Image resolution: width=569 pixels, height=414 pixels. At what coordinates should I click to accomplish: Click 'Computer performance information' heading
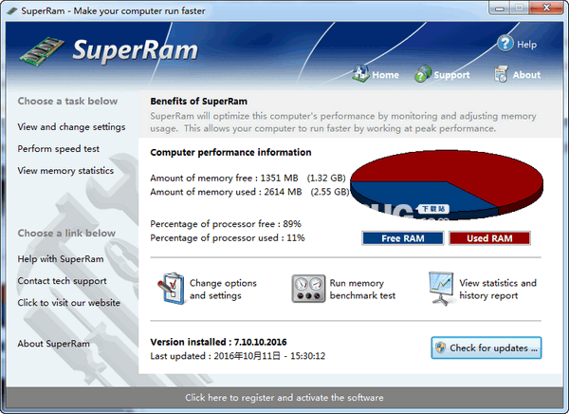(x=230, y=152)
